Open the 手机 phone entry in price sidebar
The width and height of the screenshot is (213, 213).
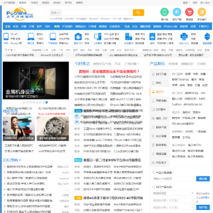[x=160, y=83]
